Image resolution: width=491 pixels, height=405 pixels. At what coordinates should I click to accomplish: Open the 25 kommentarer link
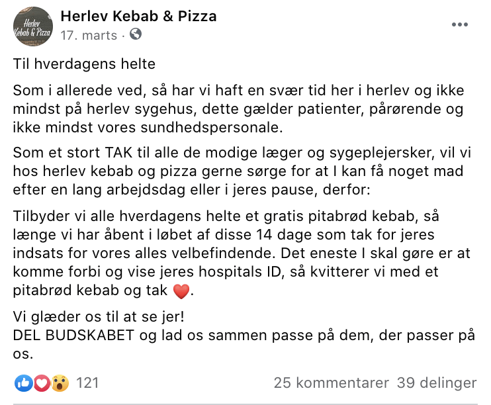click(332, 382)
